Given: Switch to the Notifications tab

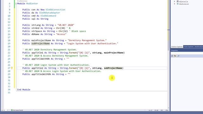Looking at the screenshot, I should (x=199, y=47).
